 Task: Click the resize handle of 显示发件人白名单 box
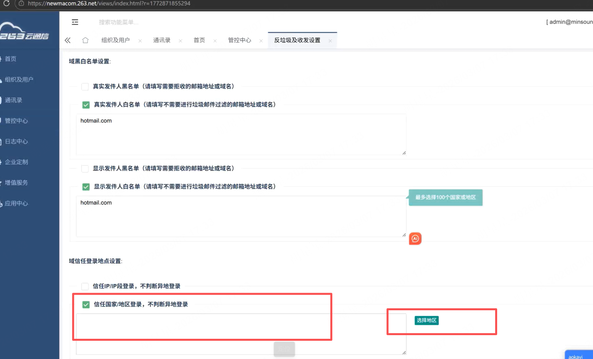pyautogui.click(x=404, y=235)
